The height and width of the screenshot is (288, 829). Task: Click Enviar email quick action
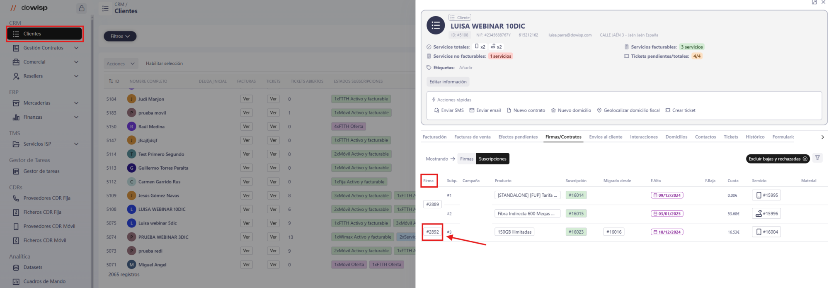pyautogui.click(x=485, y=110)
